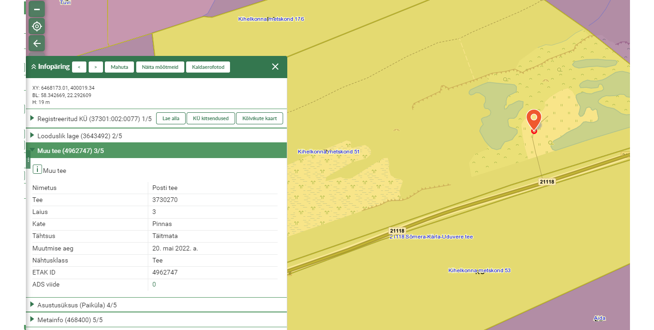
Task: Click the info icon beside Muu tee
Action: [37, 170]
